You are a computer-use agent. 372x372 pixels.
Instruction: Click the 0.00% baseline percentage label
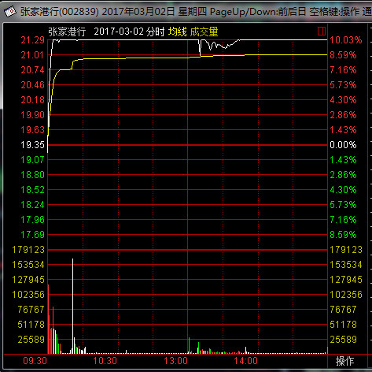[x=343, y=145]
